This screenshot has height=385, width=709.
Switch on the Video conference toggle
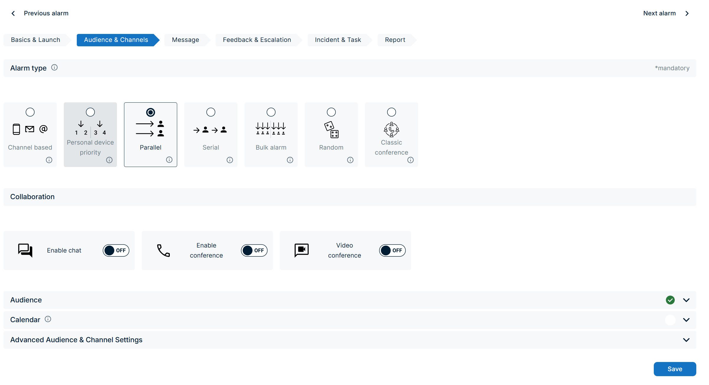[392, 250]
